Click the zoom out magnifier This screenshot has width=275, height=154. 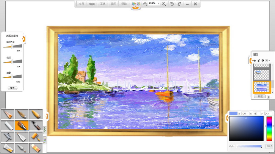(x=145, y=4)
